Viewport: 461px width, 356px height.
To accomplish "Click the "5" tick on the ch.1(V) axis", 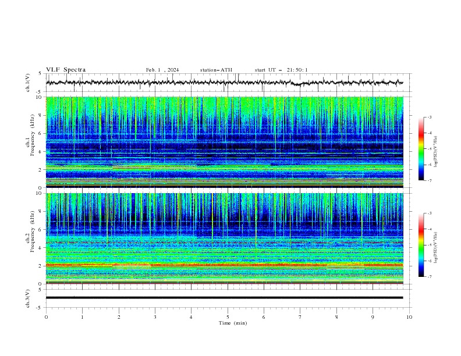I will [x=41, y=73].
